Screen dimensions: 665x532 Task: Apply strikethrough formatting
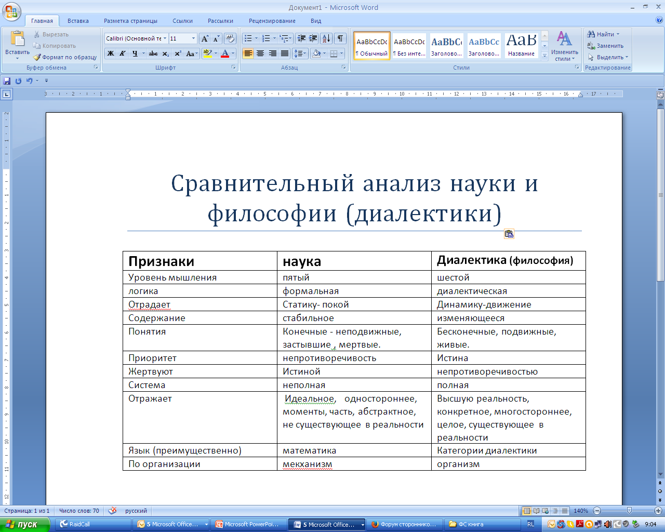click(153, 54)
